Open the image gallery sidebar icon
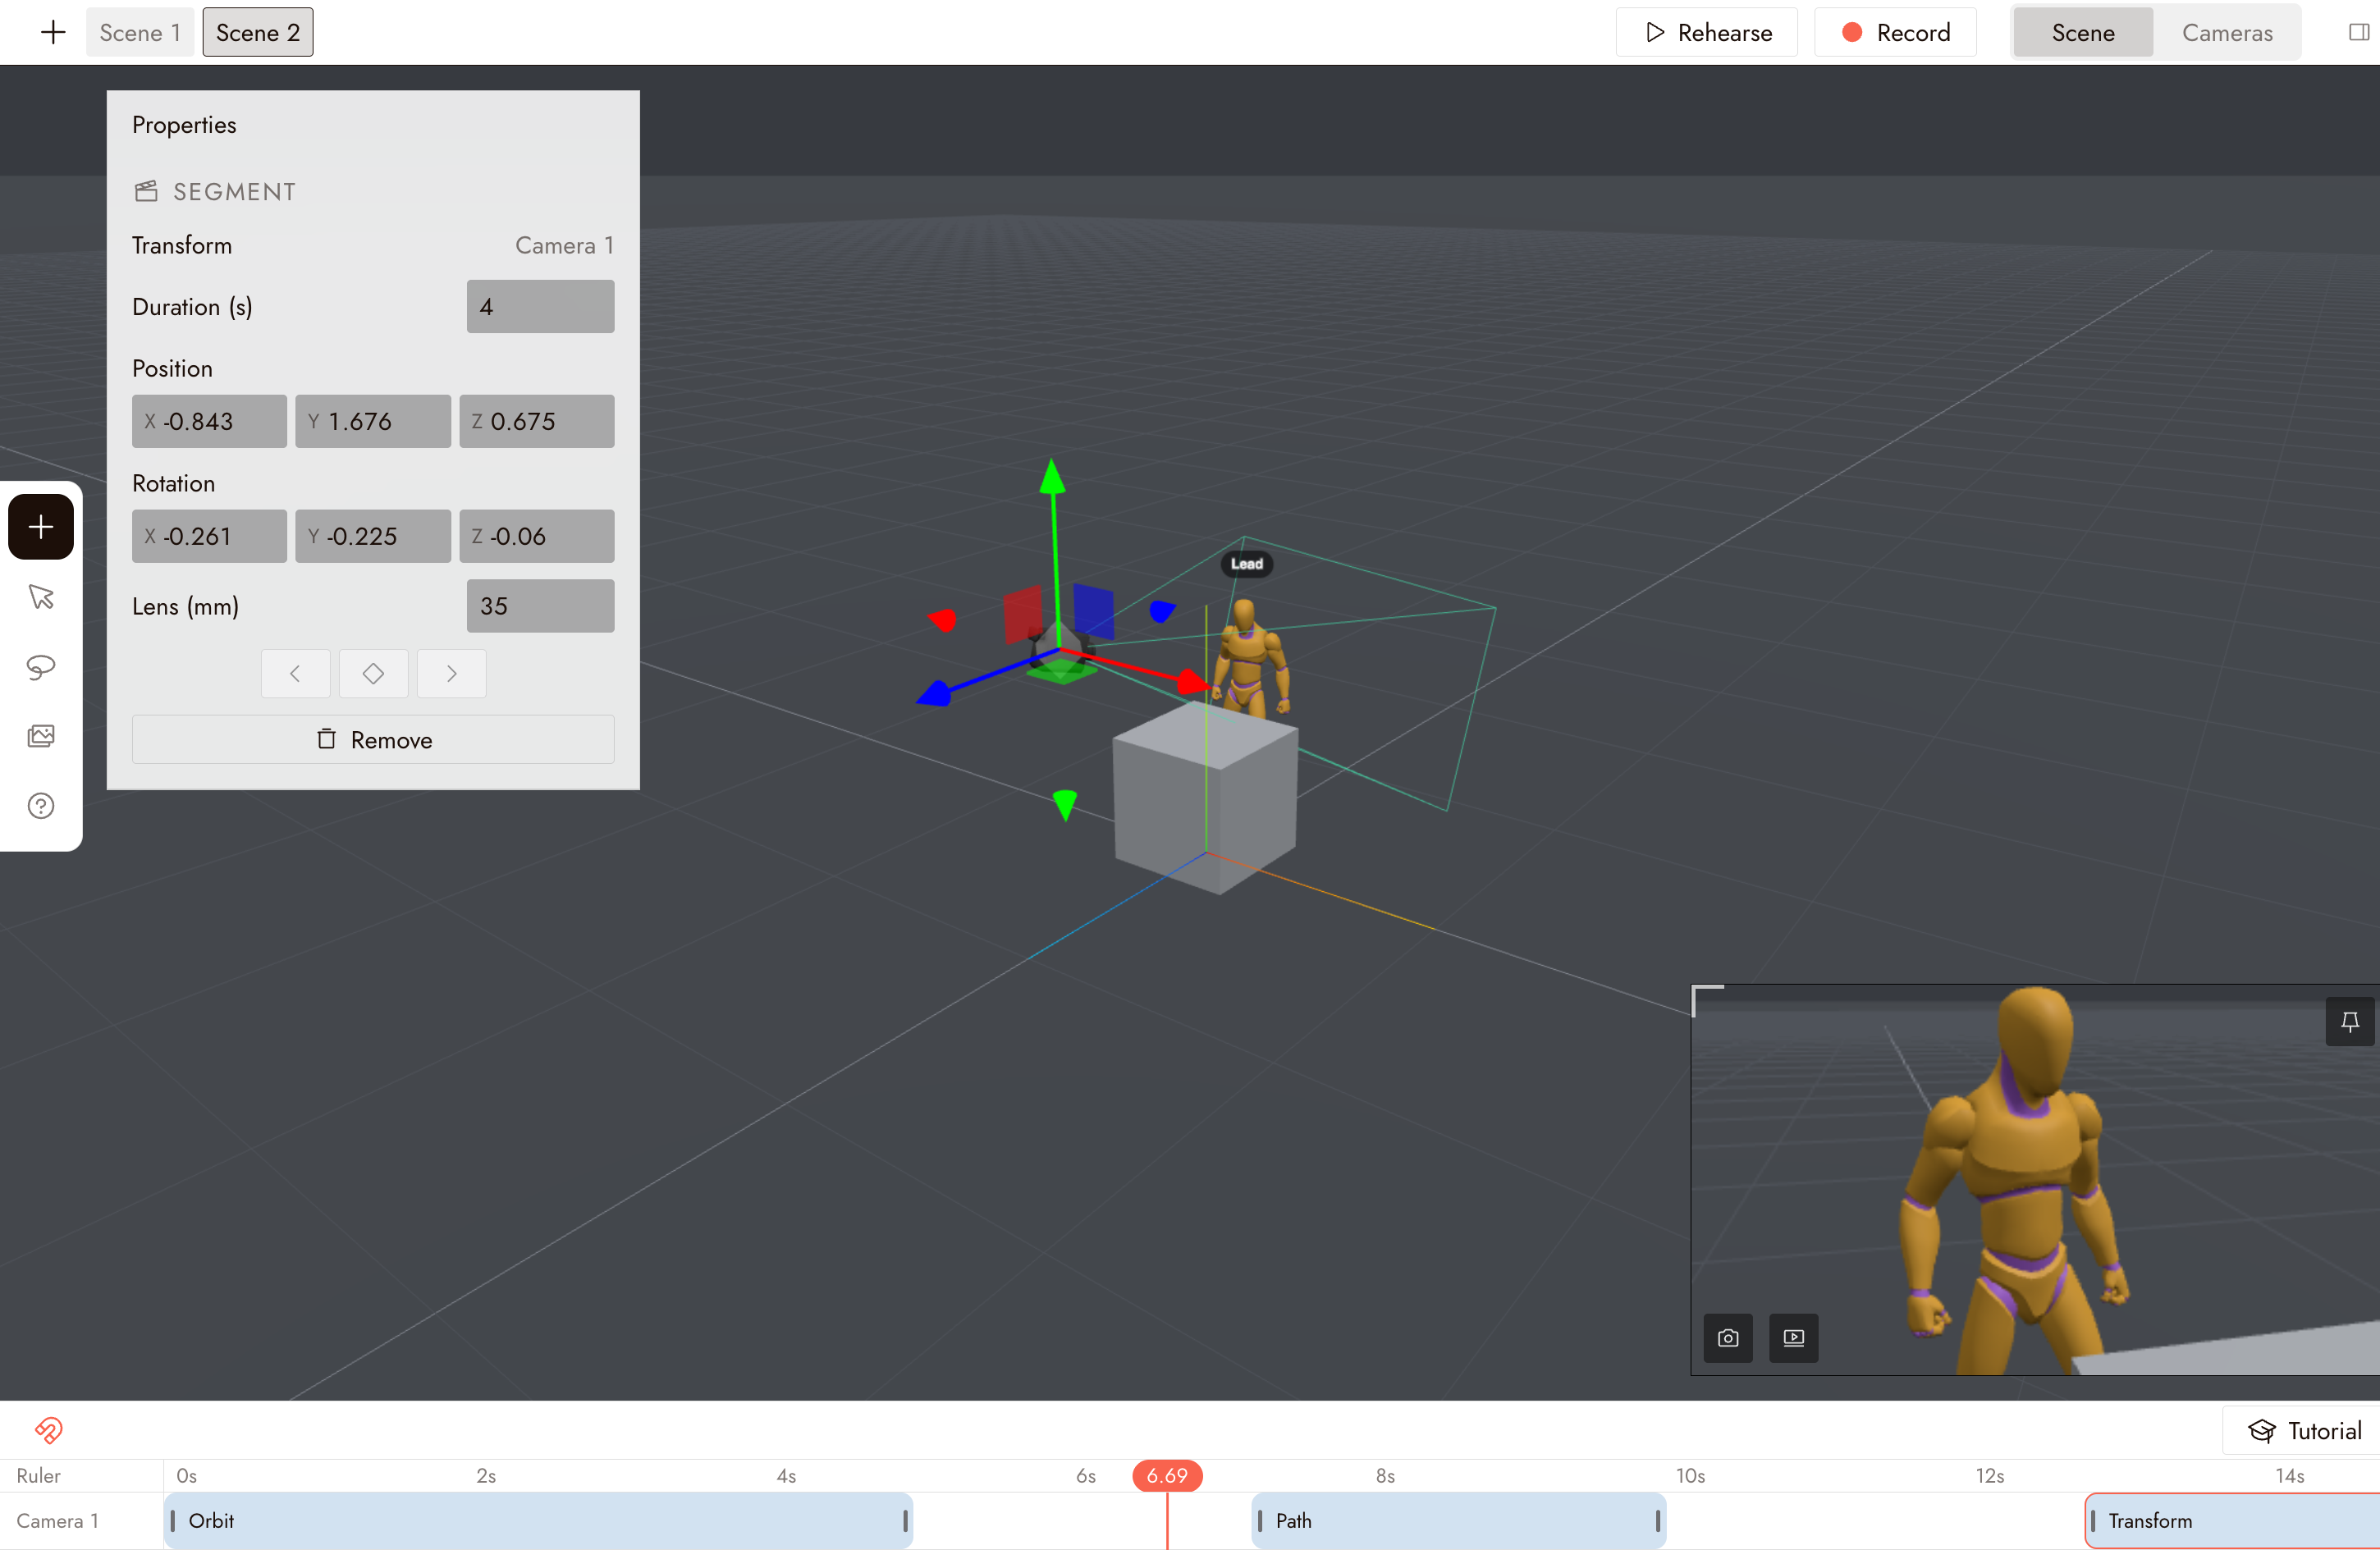This screenshot has width=2380, height=1559. (41, 737)
